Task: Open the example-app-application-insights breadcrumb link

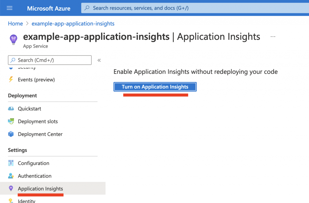Action: pos(73,24)
